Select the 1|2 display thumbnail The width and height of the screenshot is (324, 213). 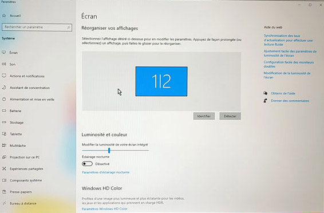coord(161,81)
